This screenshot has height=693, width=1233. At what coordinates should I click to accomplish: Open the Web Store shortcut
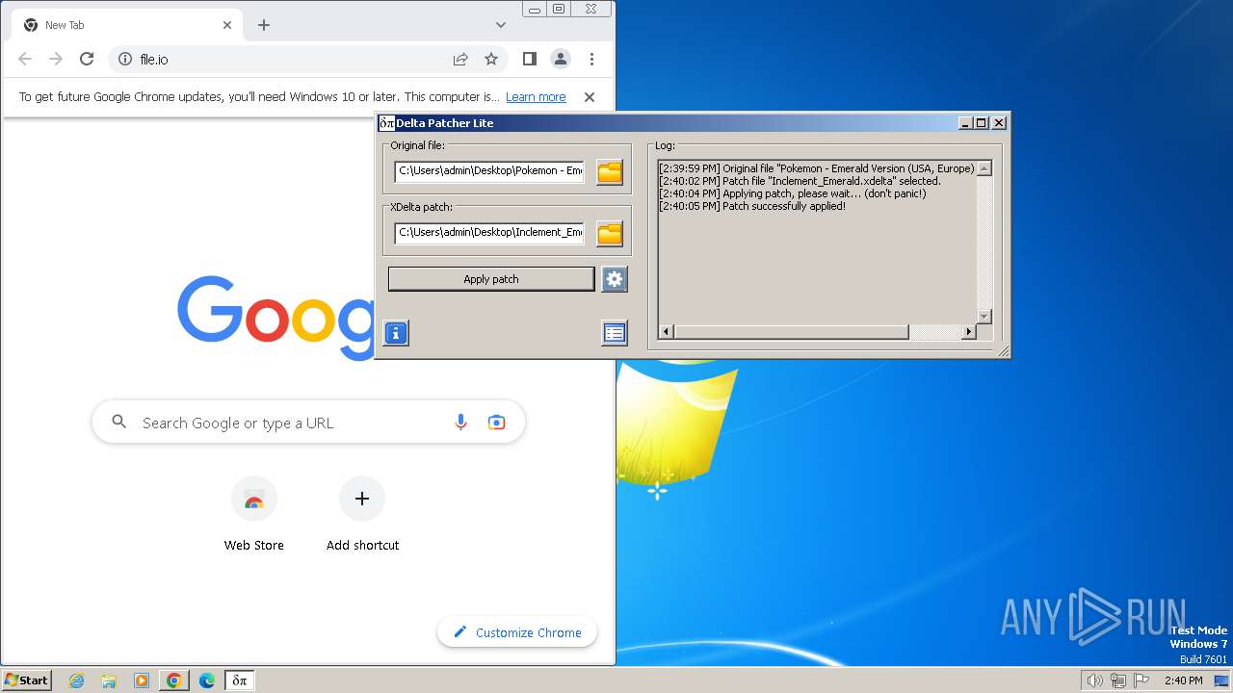[254, 515]
